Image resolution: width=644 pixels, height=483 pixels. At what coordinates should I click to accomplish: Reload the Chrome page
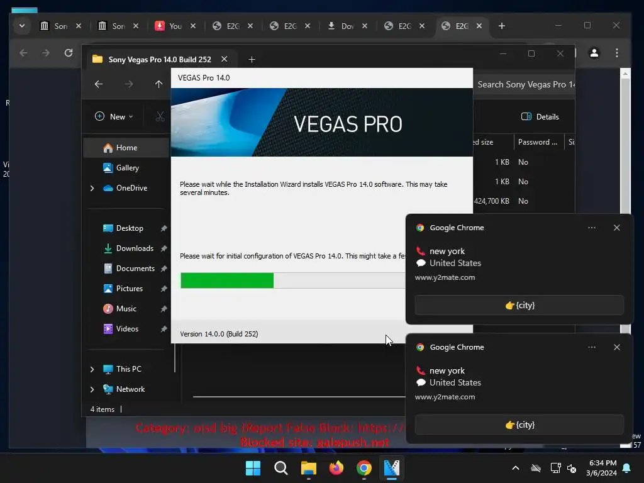point(69,53)
